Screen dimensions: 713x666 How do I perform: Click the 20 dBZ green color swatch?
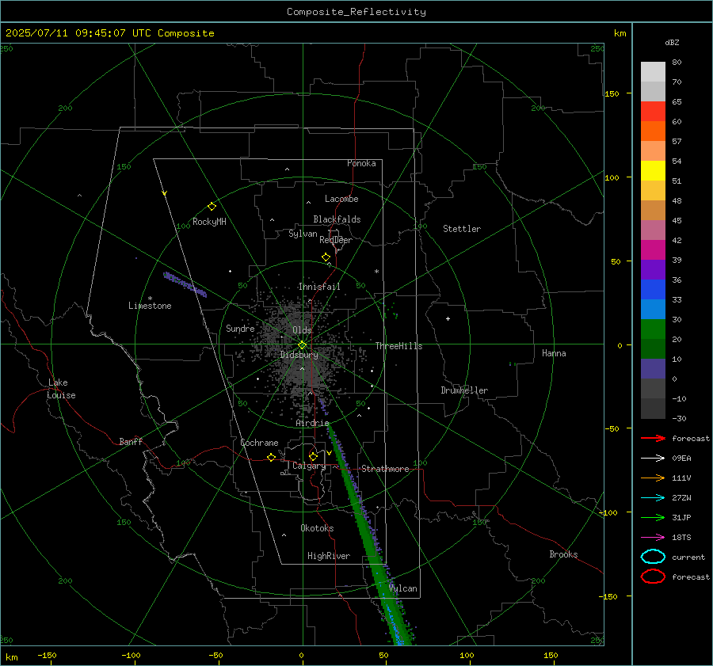coord(653,329)
